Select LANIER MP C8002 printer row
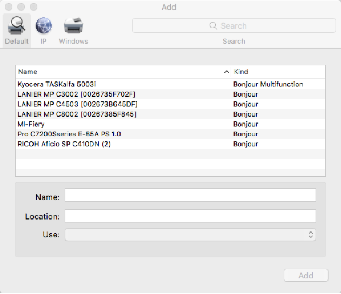Image resolution: width=341 pixels, height=294 pixels. (x=171, y=114)
